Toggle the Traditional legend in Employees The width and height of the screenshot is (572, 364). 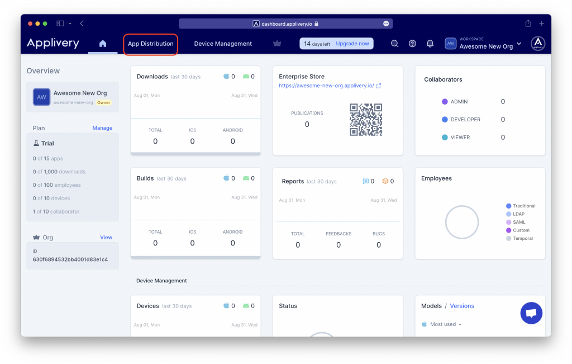[x=521, y=206]
